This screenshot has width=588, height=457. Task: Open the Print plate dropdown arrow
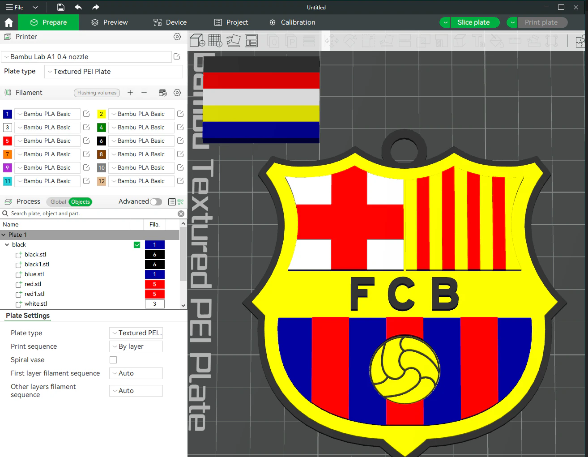click(512, 22)
